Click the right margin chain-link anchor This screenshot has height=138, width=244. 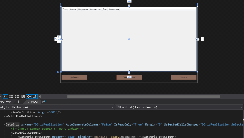click(x=197, y=39)
